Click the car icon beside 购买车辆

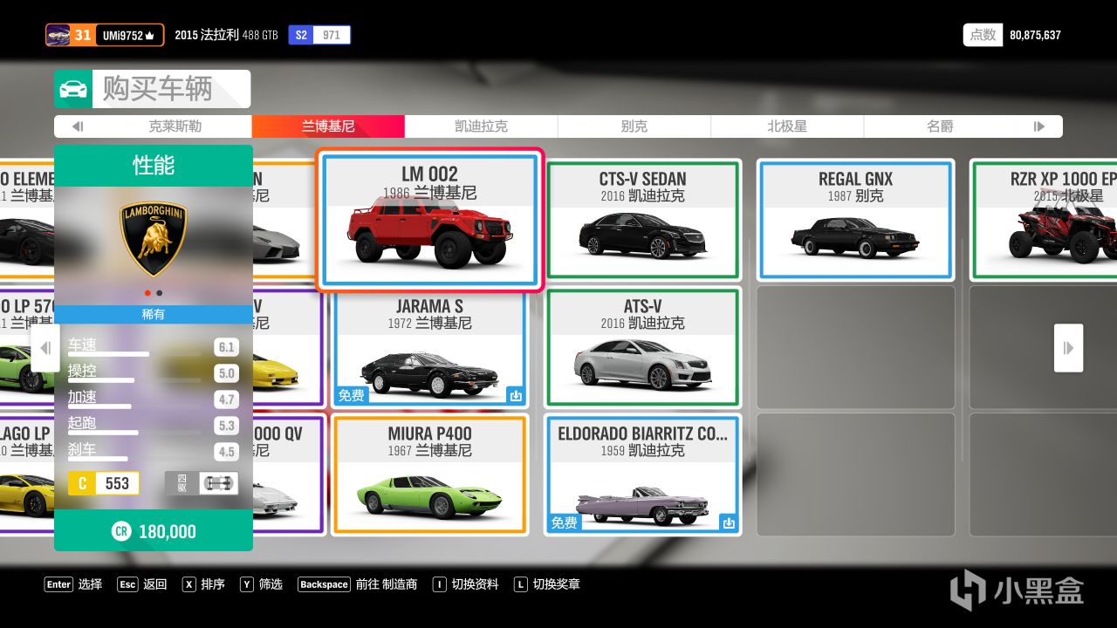74,89
